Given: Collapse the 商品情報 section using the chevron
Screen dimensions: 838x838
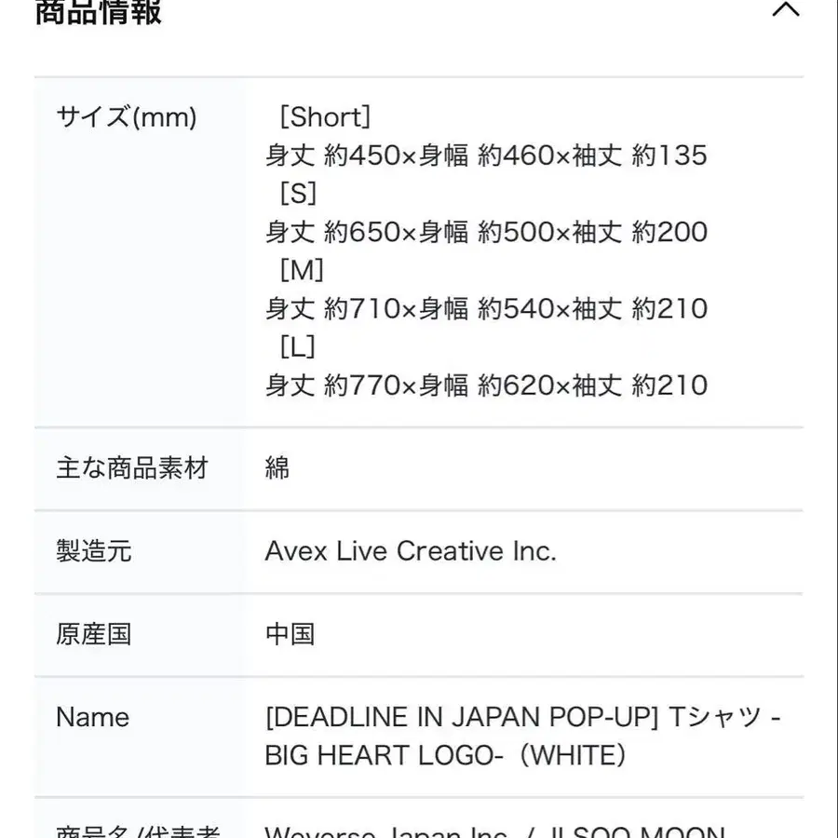Looking at the screenshot, I should (787, 9).
